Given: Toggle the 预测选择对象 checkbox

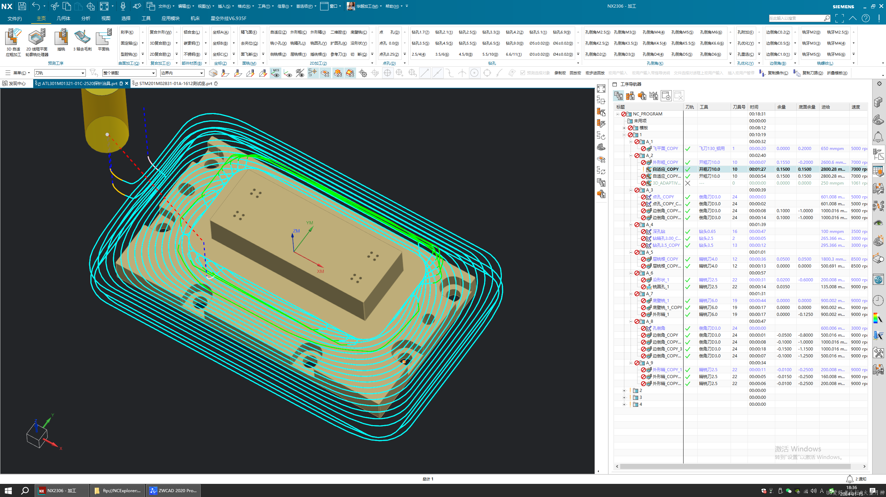Looking at the screenshot, I should point(523,73).
